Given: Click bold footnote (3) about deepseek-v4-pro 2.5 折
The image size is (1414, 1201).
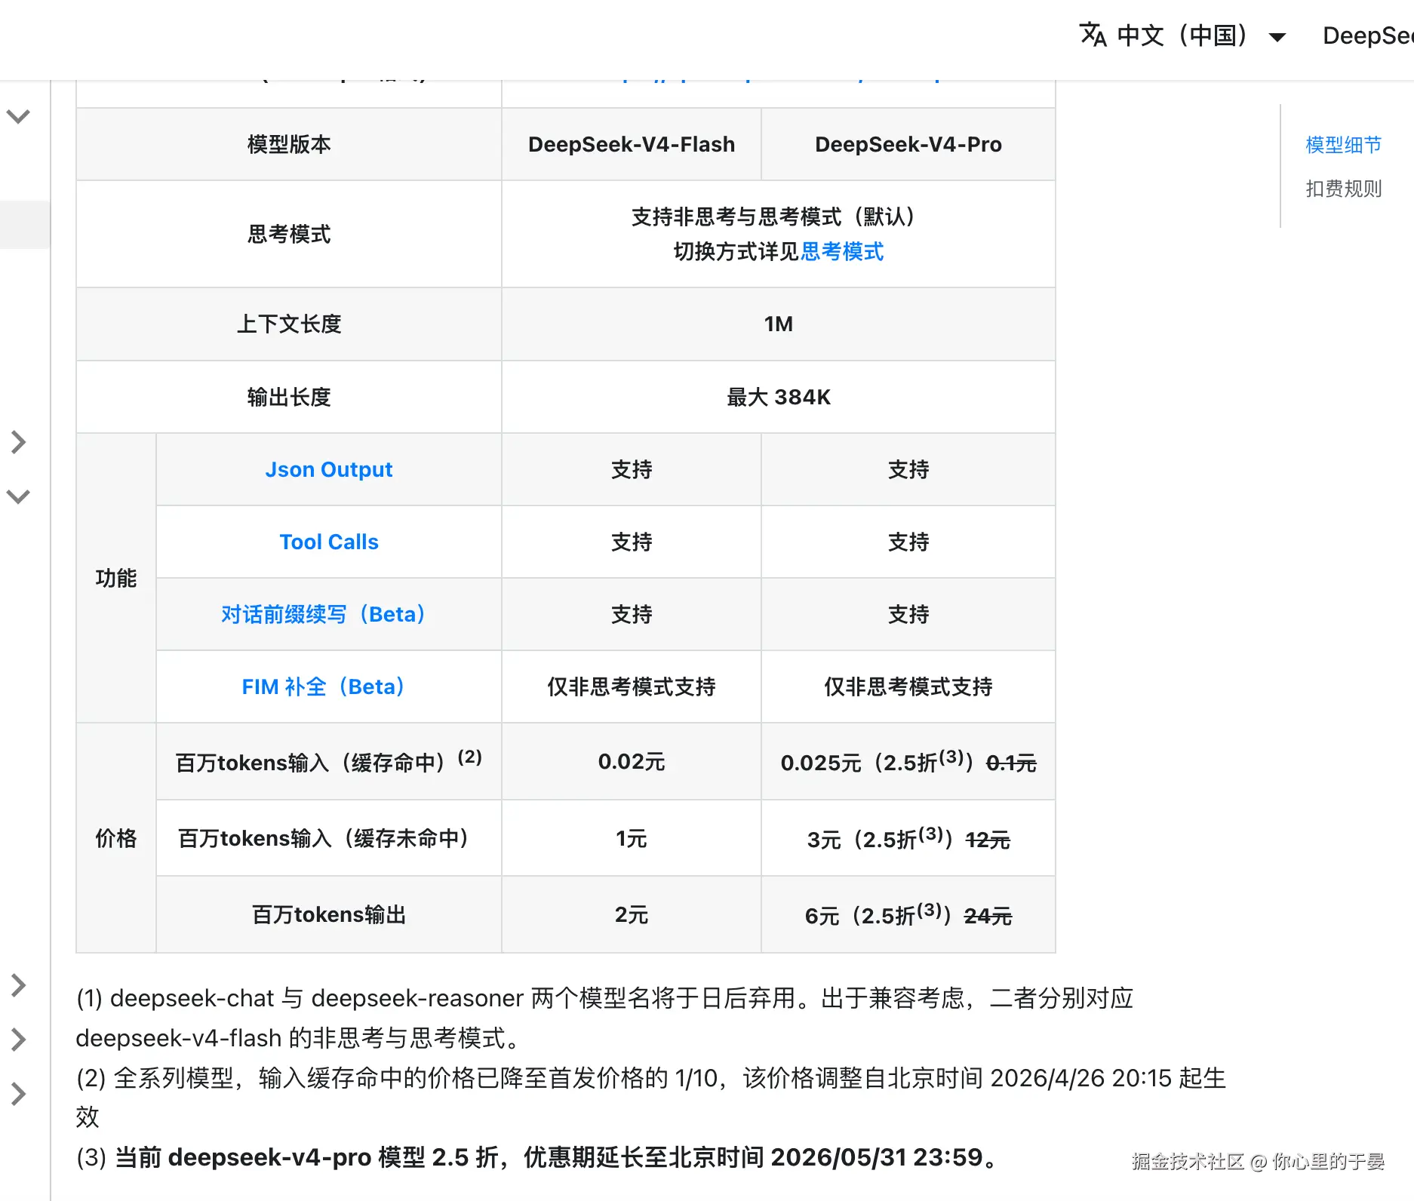Looking at the screenshot, I should [539, 1156].
